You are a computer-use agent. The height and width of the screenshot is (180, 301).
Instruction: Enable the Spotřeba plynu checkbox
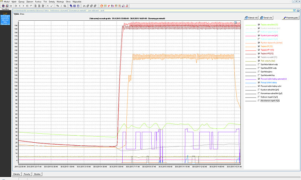coord(258,72)
